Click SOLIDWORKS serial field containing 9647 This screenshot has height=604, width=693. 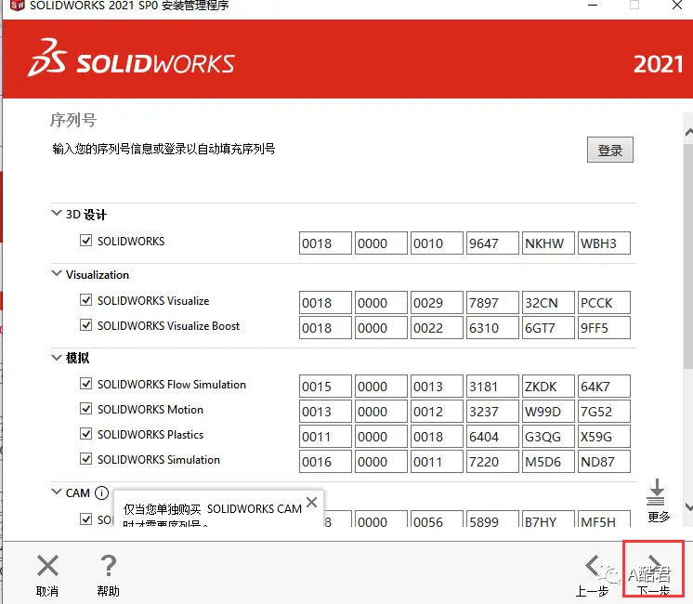point(492,243)
